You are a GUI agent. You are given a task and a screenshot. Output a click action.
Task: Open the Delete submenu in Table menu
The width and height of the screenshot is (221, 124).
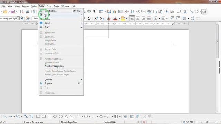61,19
